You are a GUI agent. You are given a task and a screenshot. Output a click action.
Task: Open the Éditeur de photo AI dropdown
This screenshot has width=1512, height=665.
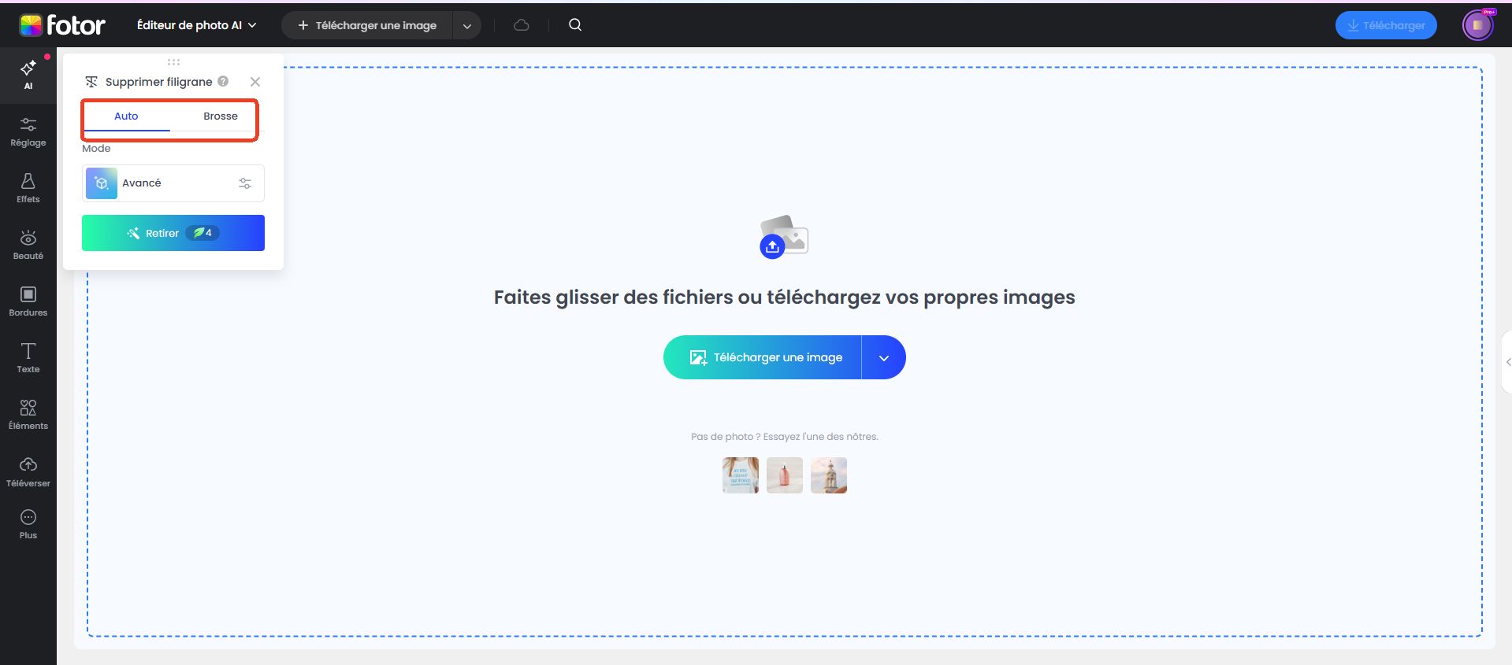click(196, 25)
